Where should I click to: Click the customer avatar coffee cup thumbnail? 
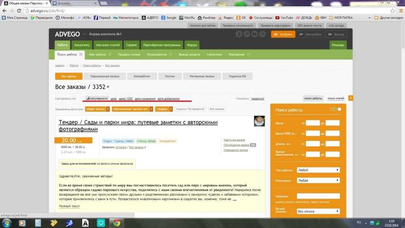point(259,121)
